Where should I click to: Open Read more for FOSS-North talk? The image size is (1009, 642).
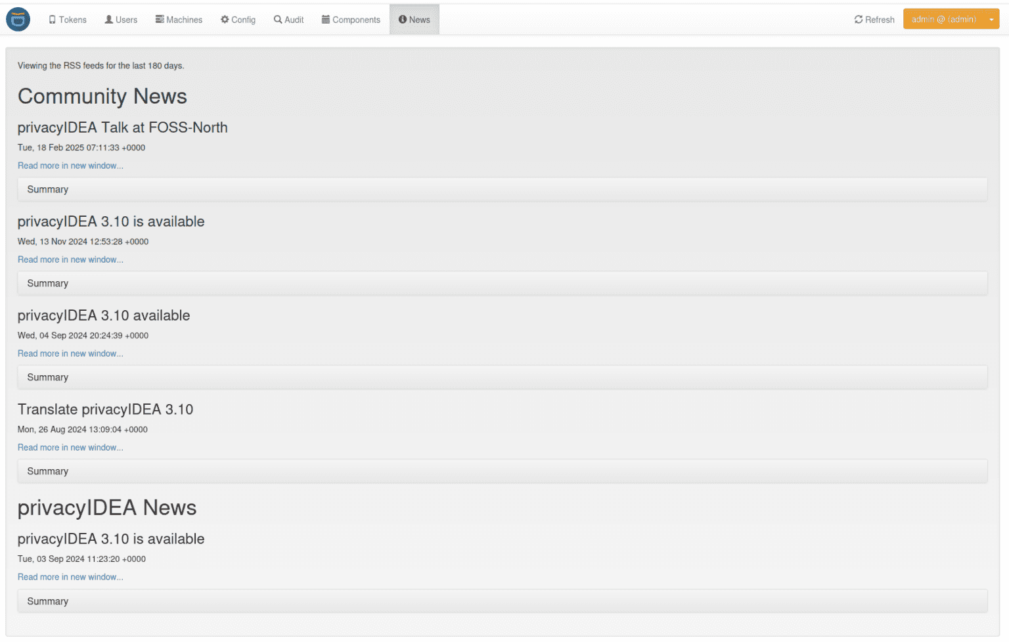point(70,165)
